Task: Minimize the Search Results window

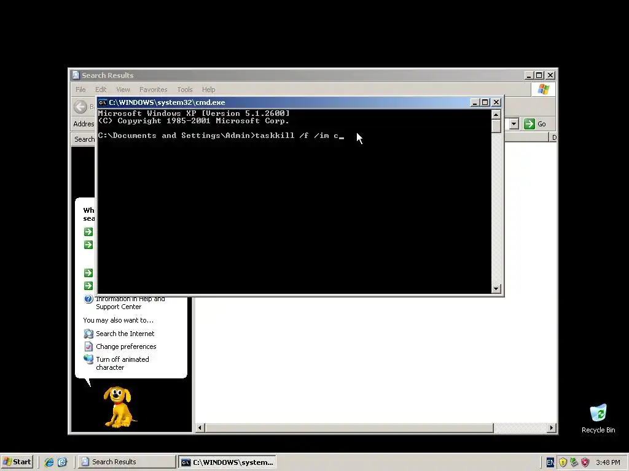Action: click(529, 75)
